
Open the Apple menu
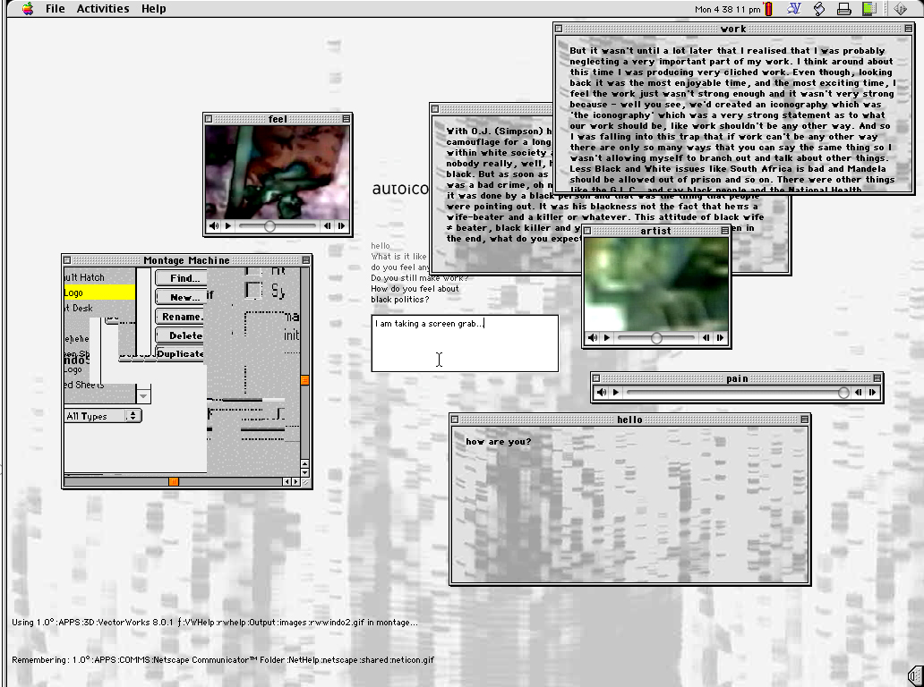pos(28,9)
